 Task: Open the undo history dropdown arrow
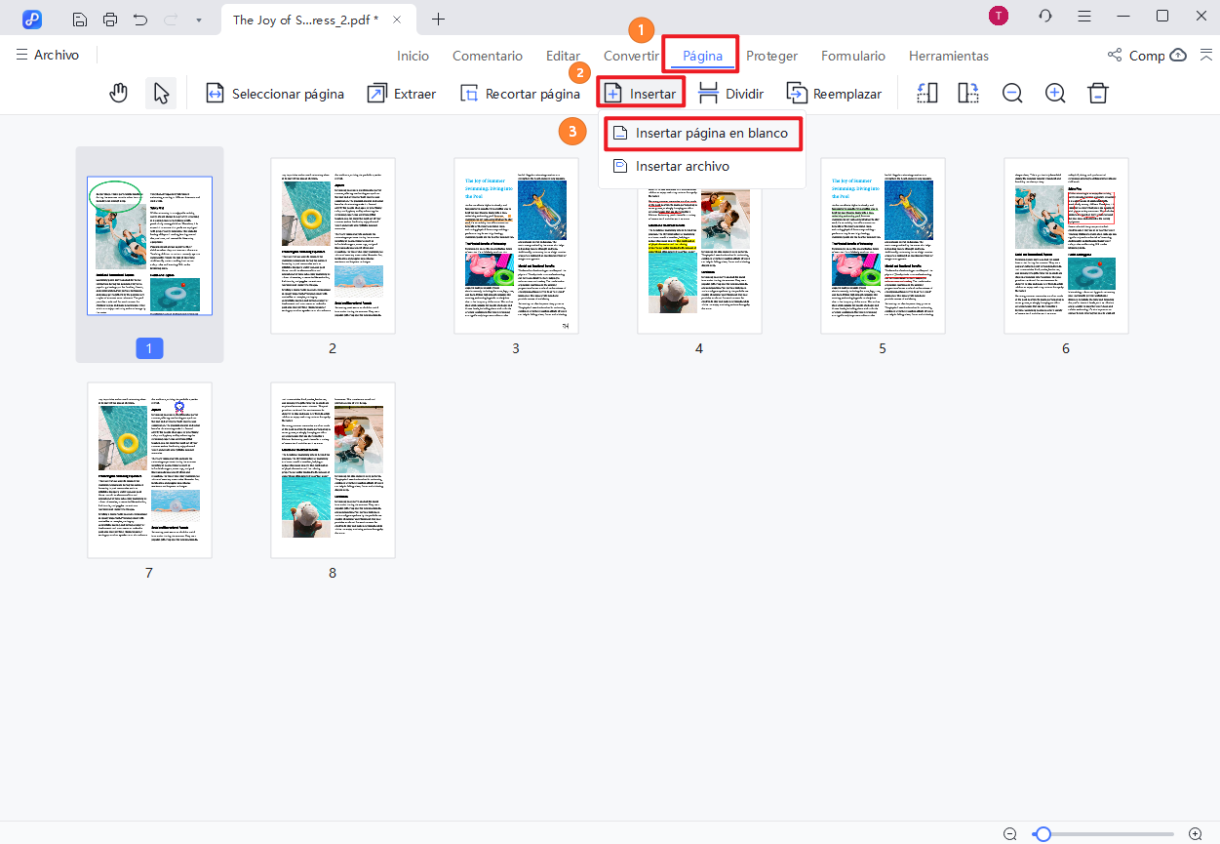(x=202, y=18)
